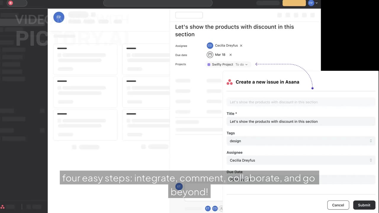Screen dimensions: 379x213
Task: Expand the chevron beside the FP account avatar
Action: [x=317, y=3]
